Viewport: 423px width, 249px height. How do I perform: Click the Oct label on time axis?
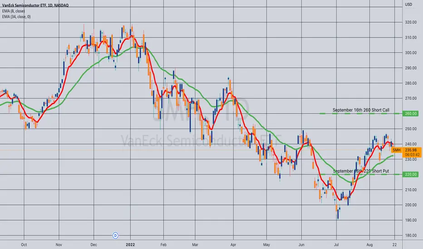point(24,244)
